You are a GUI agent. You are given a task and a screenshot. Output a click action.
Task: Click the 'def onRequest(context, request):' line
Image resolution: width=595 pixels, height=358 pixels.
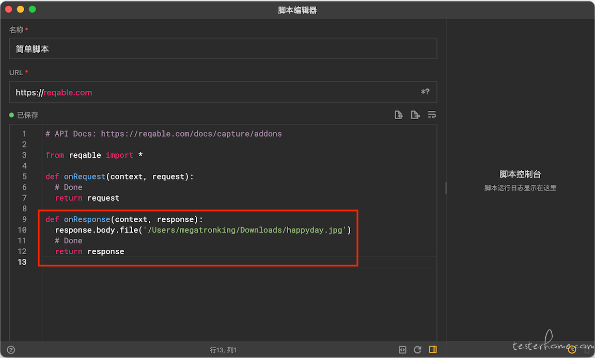[x=119, y=176]
